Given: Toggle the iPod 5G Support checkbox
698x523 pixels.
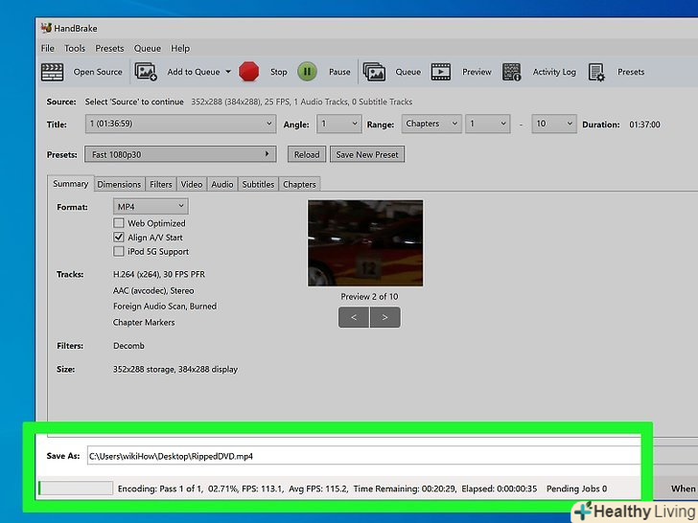Looking at the screenshot, I should coord(119,252).
